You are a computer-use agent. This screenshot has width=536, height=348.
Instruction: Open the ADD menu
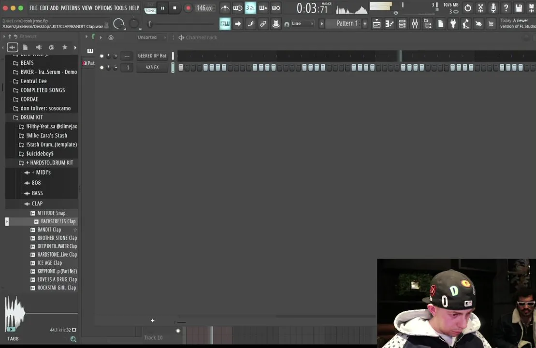tap(54, 8)
